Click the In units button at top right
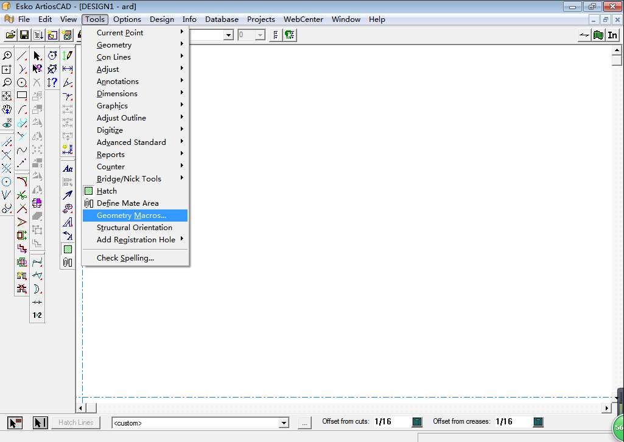Viewport: 624px width, 442px height. (x=612, y=35)
